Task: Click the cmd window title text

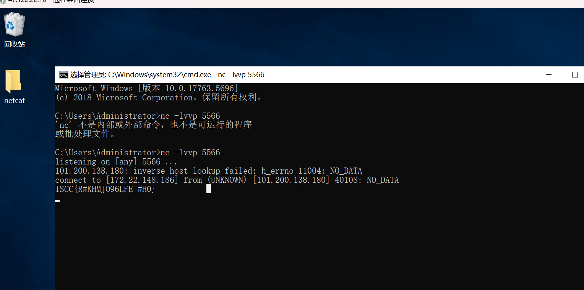Action: point(167,75)
